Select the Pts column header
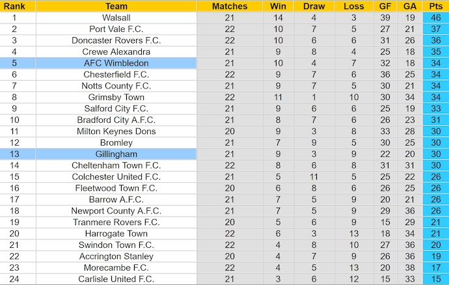The width and height of the screenshot is (449, 285). point(436,6)
